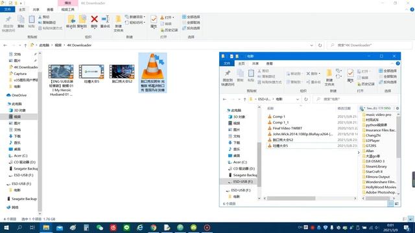This screenshot has height=233, width=415.
Task: Open Easy access (轻松访问) dropdown in 4K Downloader ribbon
Action: [x=135, y=23]
